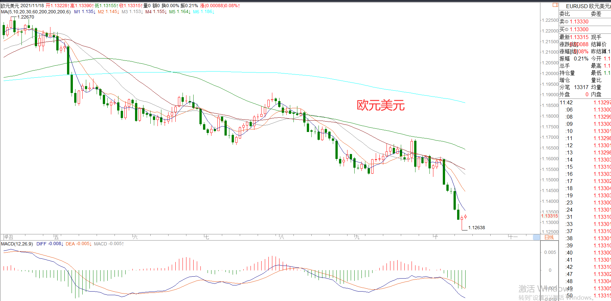Select the M2 1.145 moving average label
The height and width of the screenshot is (301, 611).
point(109,12)
